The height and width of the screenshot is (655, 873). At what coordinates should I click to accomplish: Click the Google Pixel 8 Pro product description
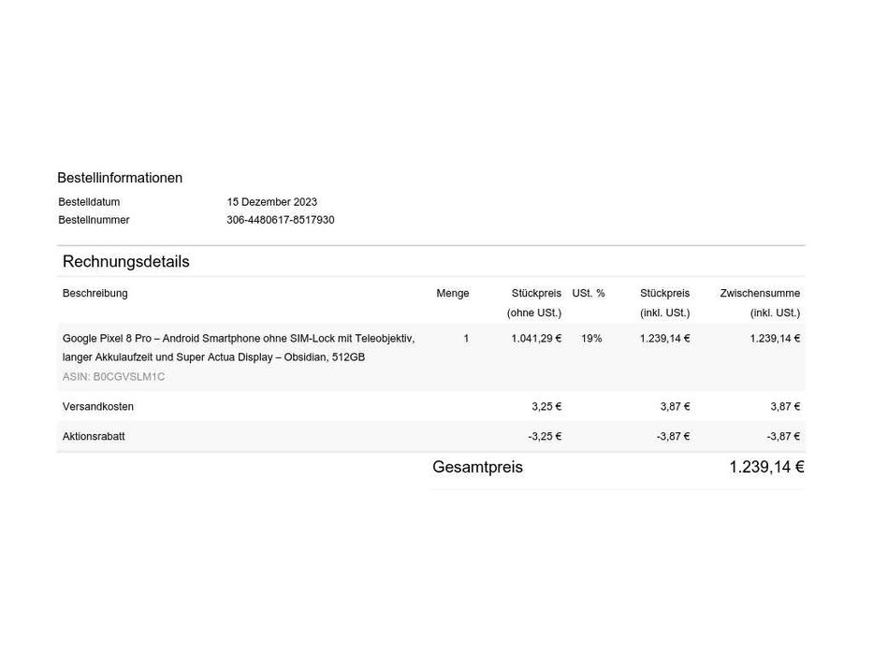[238, 347]
